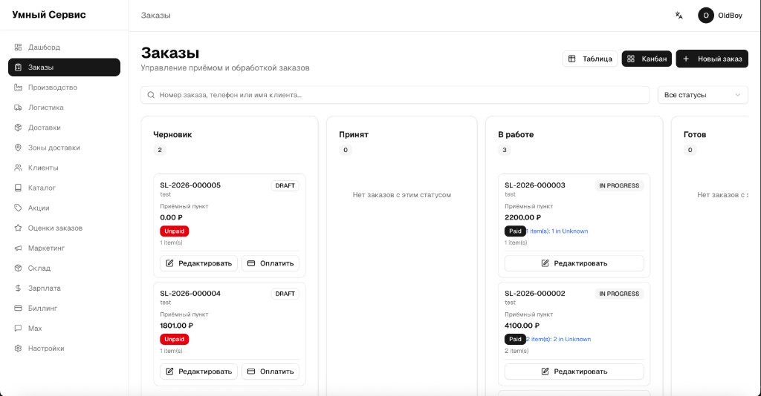This screenshot has width=761, height=396.
Task: Click the Salary dollar icon in sidebar
Action: point(19,288)
